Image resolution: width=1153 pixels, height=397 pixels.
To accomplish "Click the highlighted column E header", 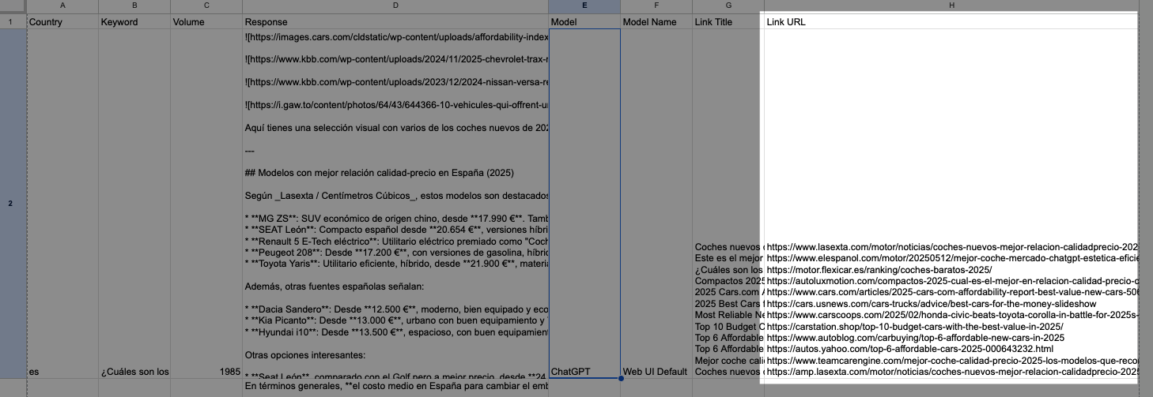I will 584,6.
